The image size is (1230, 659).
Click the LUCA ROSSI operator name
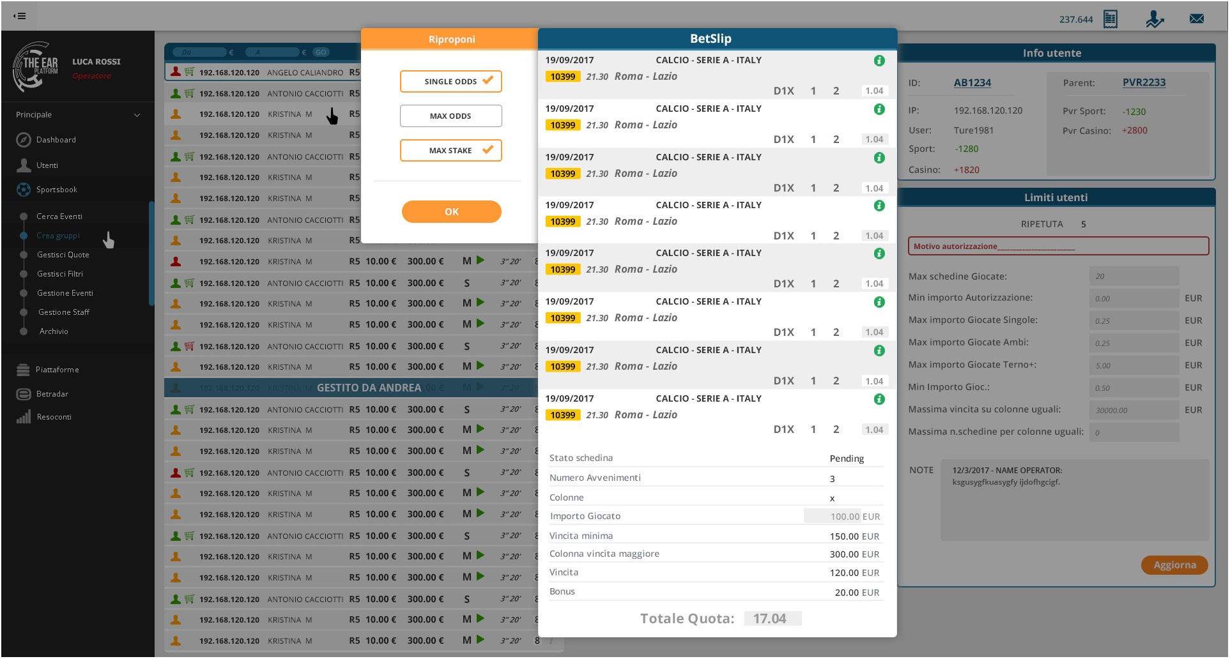point(96,62)
